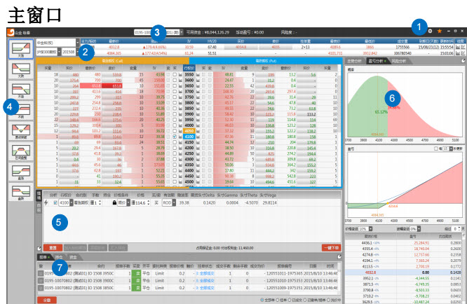This screenshot has width=467, height=304.
Task: Pop out the orders panel
Action: pyautogui.click(x=339, y=257)
